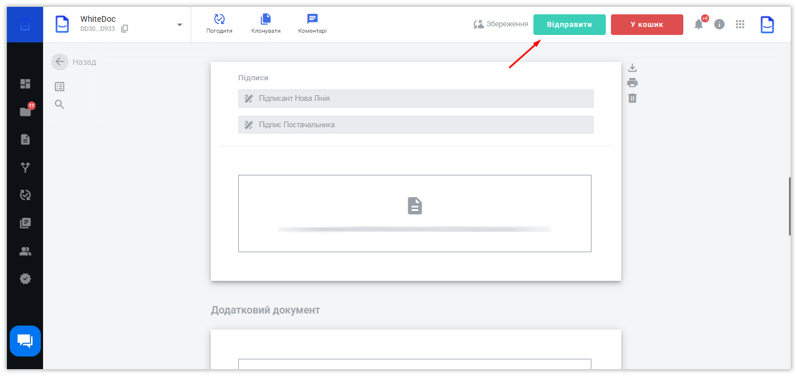Copy document ID DD30...D933

pos(125,29)
